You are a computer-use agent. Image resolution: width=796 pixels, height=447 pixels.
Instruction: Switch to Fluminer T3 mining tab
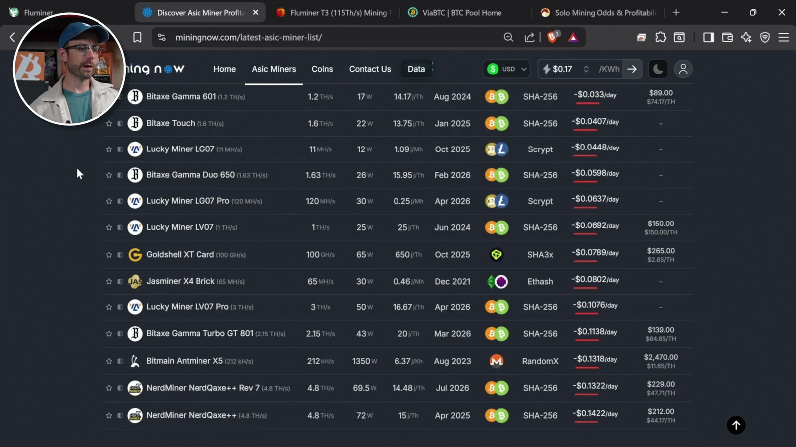pos(333,13)
